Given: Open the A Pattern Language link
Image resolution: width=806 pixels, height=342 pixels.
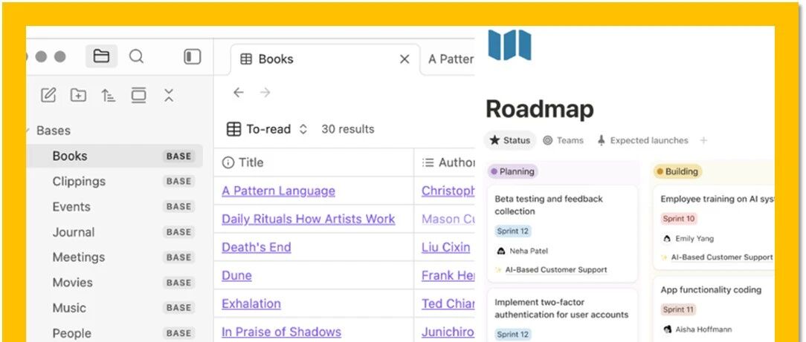Looking at the screenshot, I should coord(278,191).
